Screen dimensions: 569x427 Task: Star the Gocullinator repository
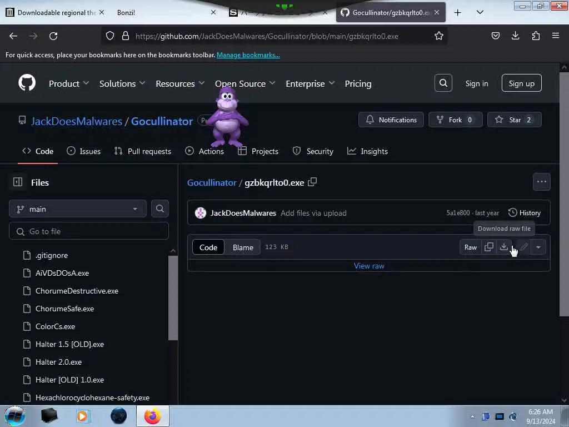point(514,120)
